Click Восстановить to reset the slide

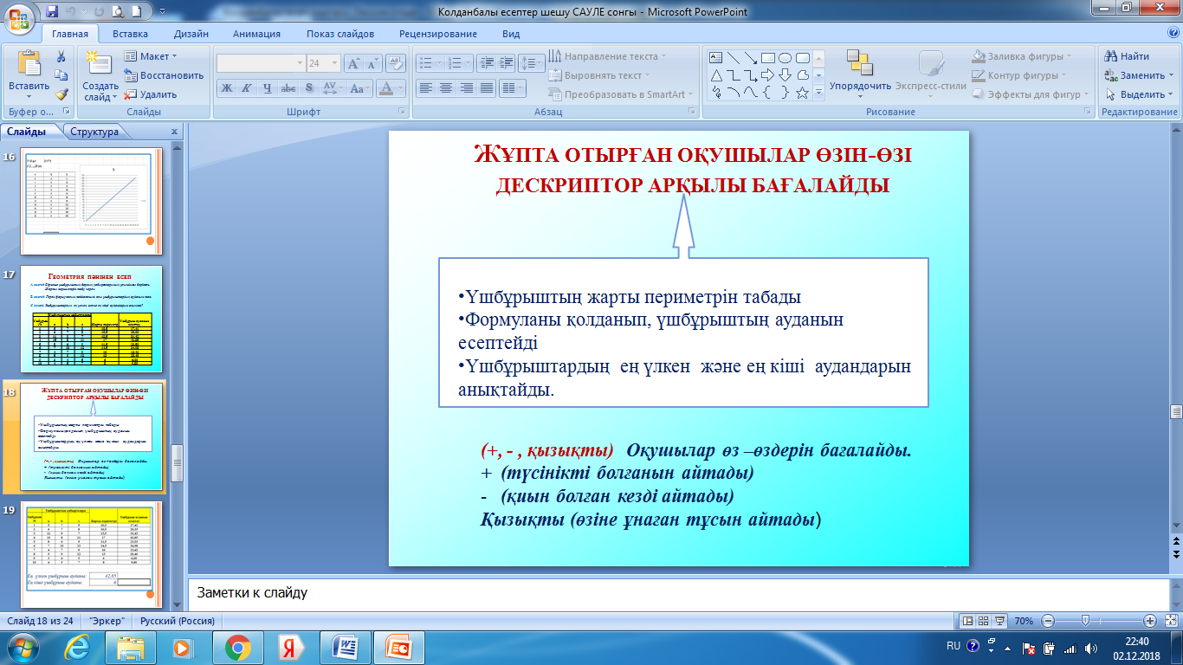[164, 75]
